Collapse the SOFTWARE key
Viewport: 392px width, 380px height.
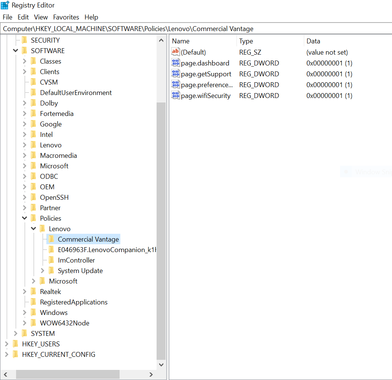tap(15, 50)
